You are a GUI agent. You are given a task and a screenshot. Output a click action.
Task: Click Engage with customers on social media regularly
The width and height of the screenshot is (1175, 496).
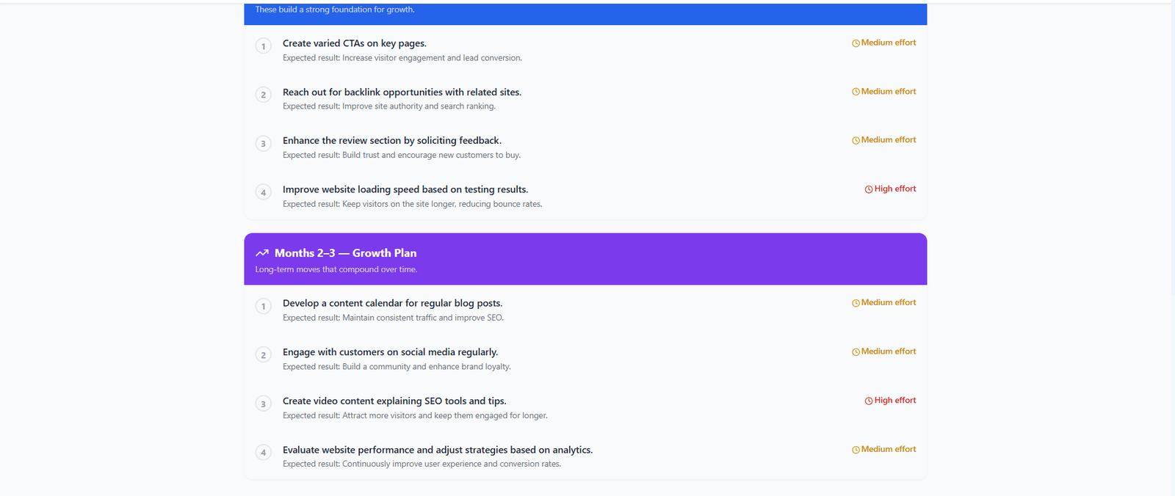[x=390, y=351]
